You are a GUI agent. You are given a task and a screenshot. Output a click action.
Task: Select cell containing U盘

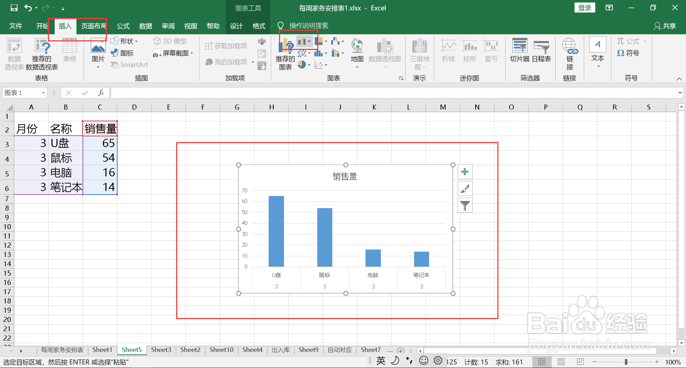click(x=66, y=143)
